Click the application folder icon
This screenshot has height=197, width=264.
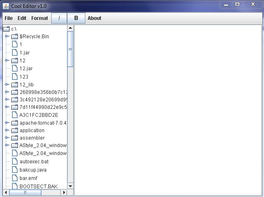pos(15,131)
